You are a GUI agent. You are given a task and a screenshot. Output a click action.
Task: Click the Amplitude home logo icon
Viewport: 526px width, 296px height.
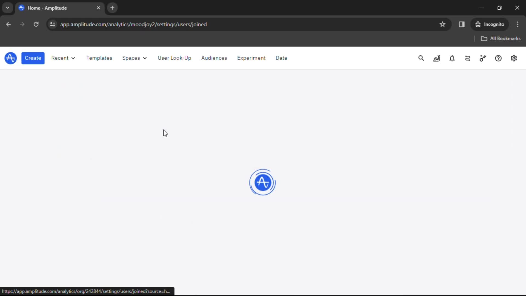pos(10,58)
